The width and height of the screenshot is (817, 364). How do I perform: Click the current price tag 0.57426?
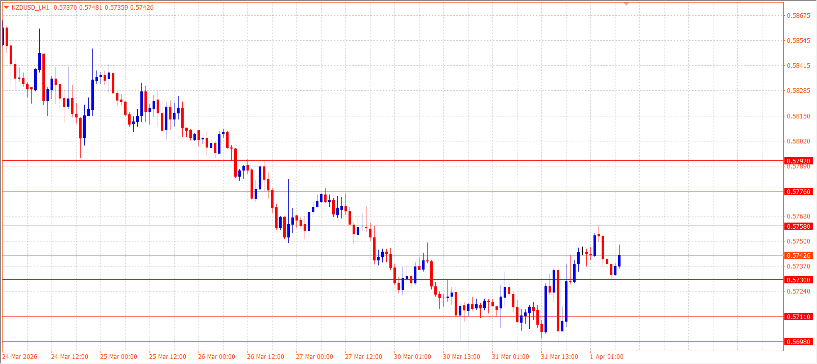click(x=798, y=256)
